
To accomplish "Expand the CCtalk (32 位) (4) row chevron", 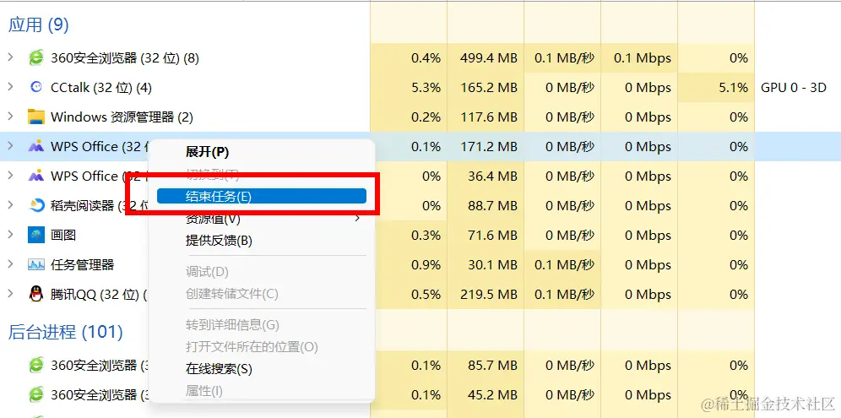I will [10, 87].
